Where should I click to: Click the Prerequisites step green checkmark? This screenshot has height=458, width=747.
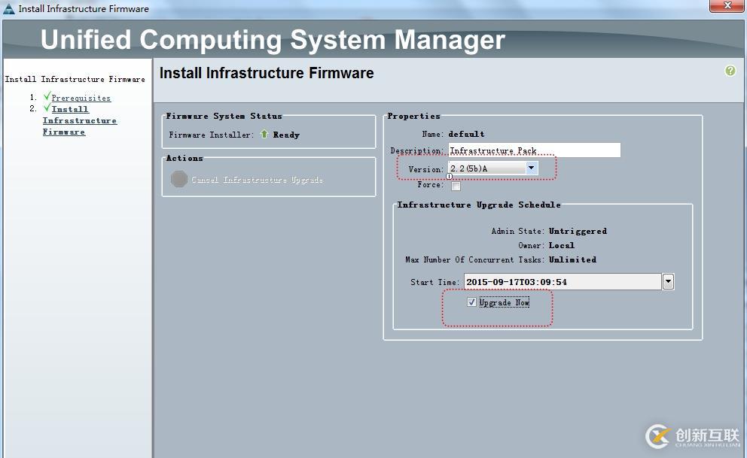(47, 96)
